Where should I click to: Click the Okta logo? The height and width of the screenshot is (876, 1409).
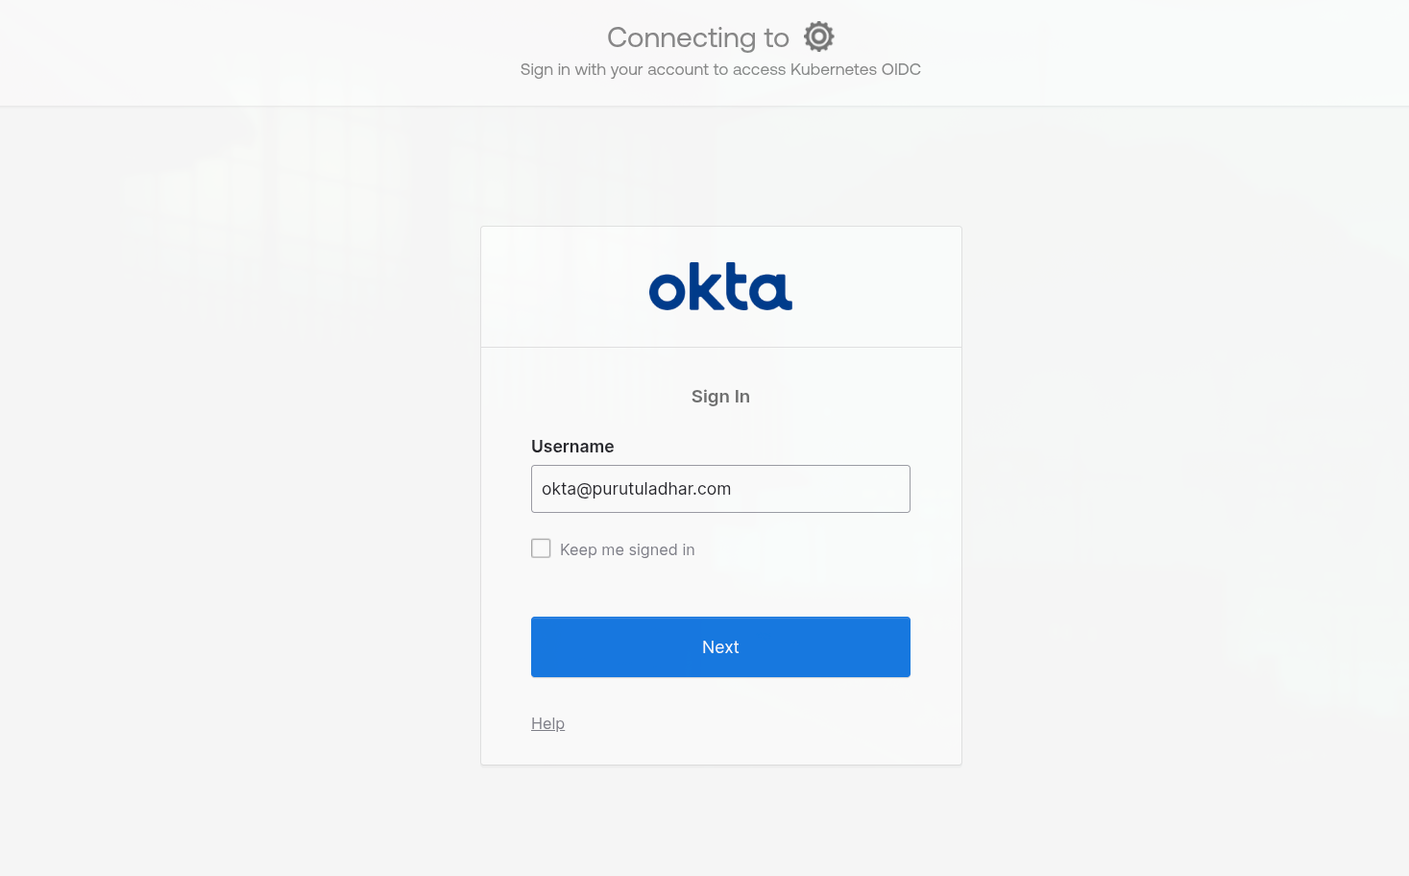720,286
